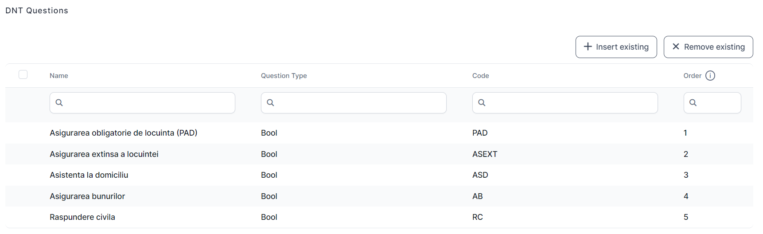Select the Asigurarea extinsa a locuintei row

(x=104, y=154)
